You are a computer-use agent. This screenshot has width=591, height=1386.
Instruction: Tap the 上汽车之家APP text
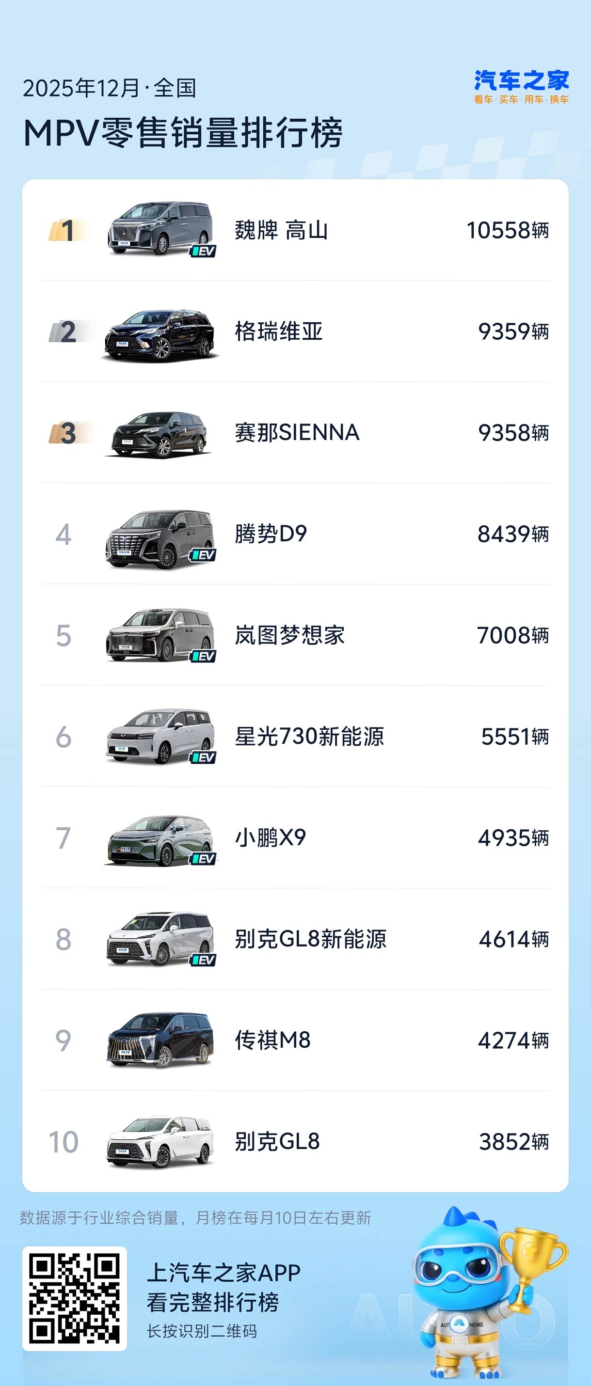coord(224,1273)
